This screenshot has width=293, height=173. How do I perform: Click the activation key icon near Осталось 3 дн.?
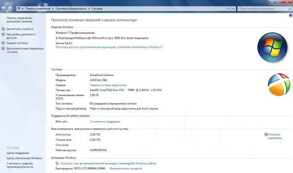57,163
